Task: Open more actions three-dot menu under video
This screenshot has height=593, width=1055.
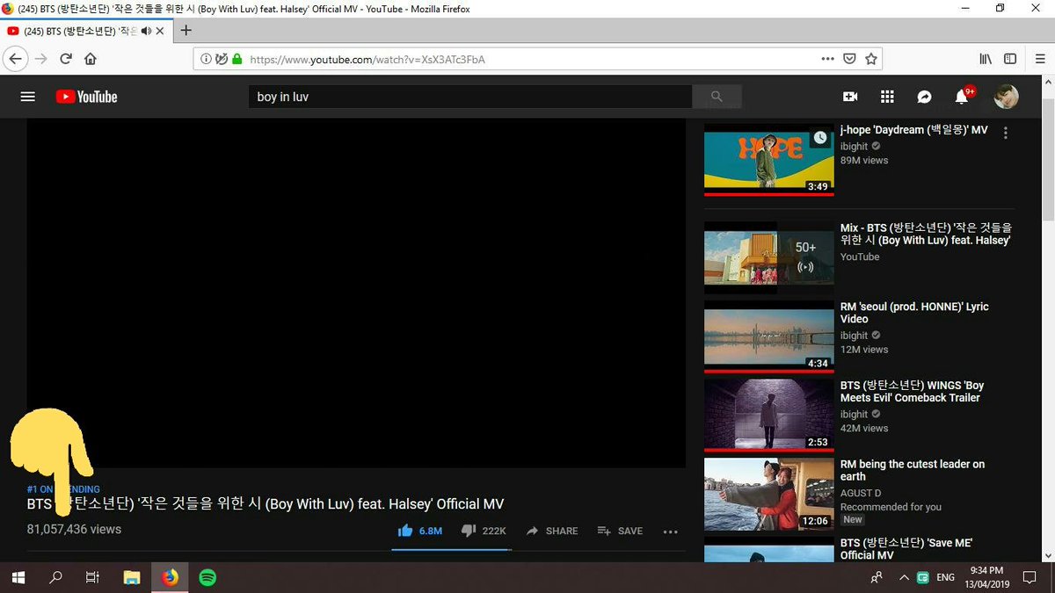Action: [671, 532]
